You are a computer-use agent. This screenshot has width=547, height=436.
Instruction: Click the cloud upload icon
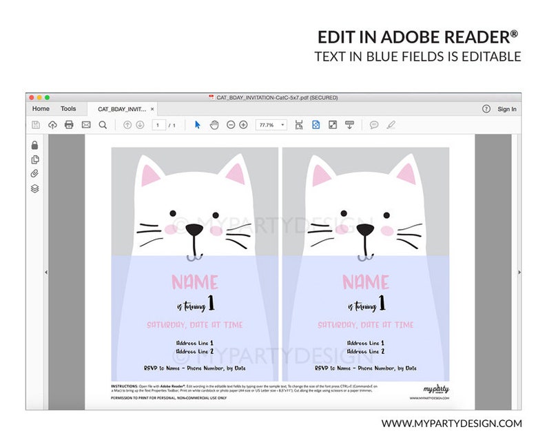pos(52,125)
